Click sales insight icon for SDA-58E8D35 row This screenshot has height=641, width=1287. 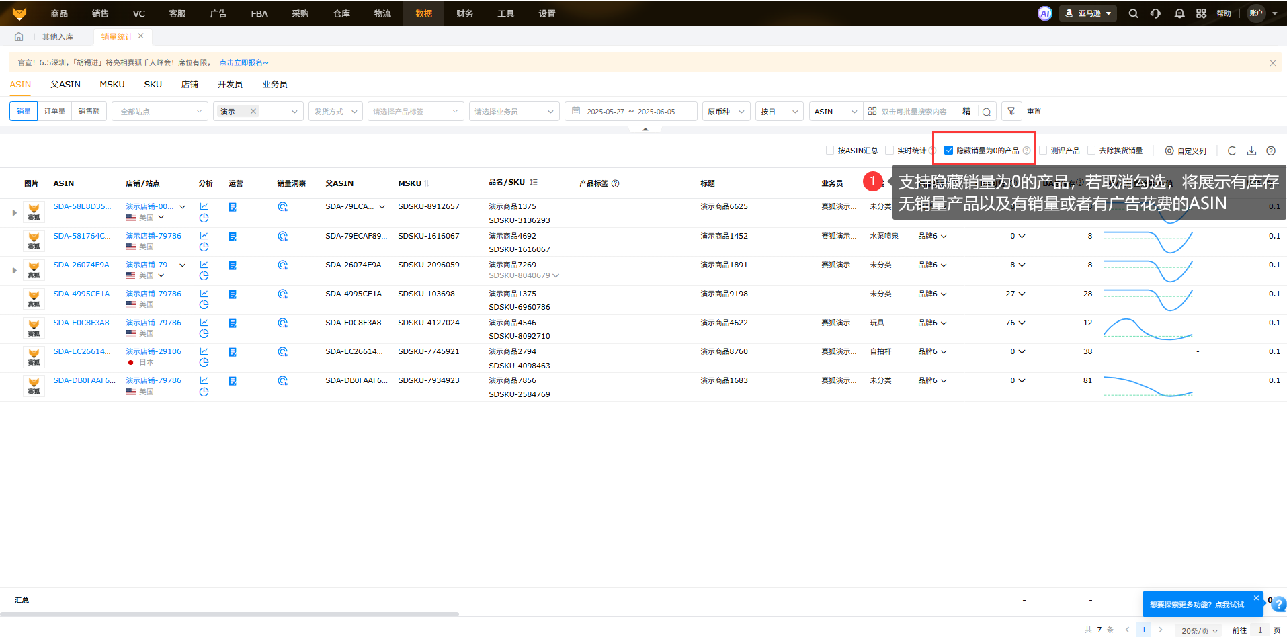pos(283,207)
